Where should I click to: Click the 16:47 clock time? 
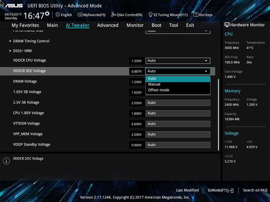[x=34, y=16]
